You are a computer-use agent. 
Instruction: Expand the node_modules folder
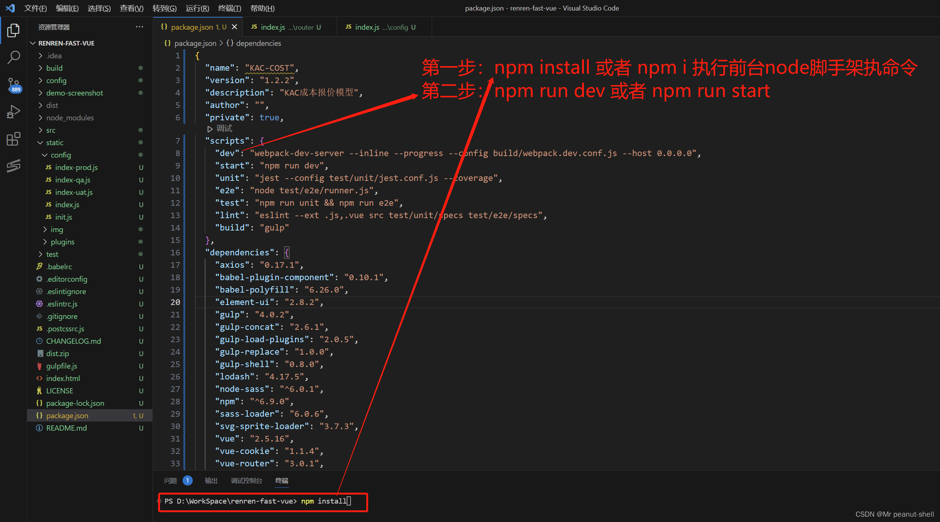click(70, 118)
